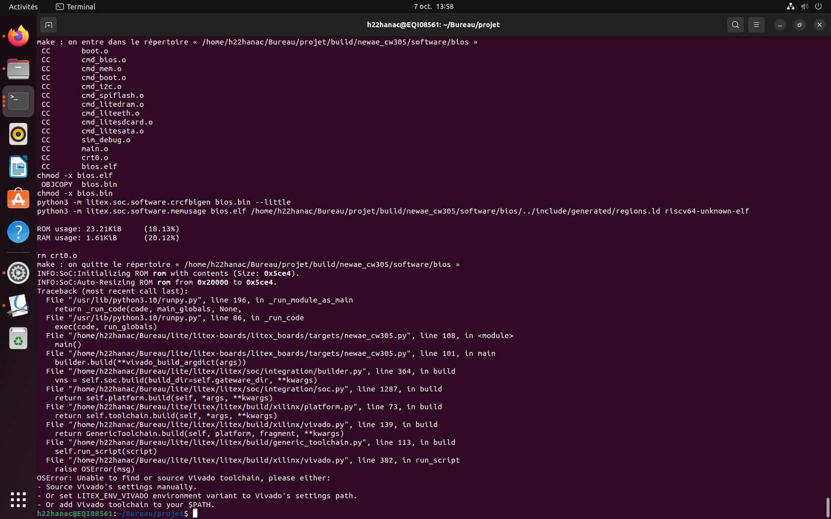Open terminal search with the magnifier icon
Image resolution: width=831 pixels, height=519 pixels.
736,24
